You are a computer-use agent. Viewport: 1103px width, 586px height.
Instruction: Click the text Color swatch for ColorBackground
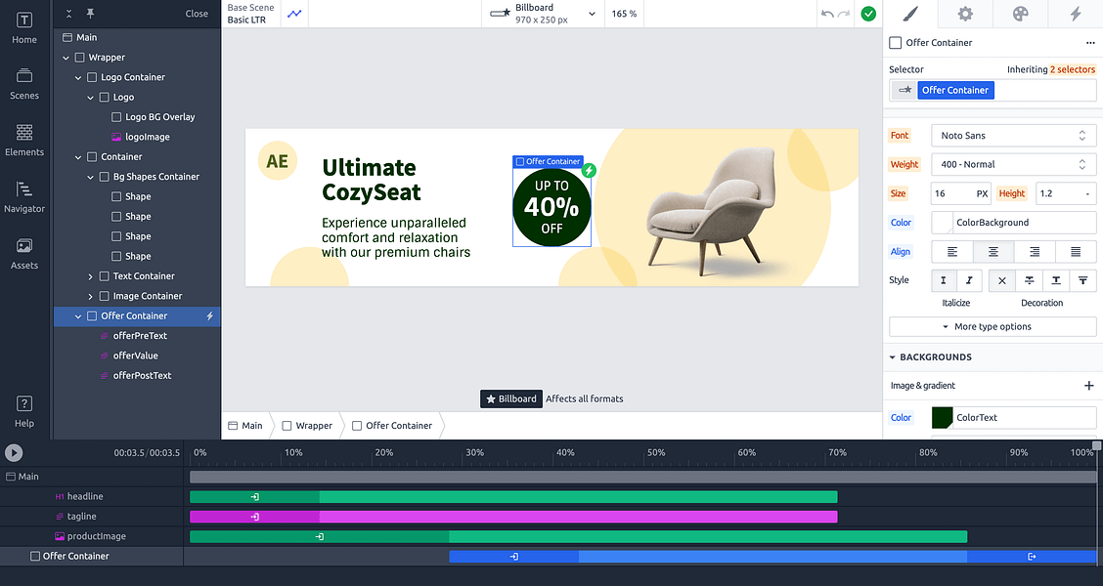(x=942, y=223)
